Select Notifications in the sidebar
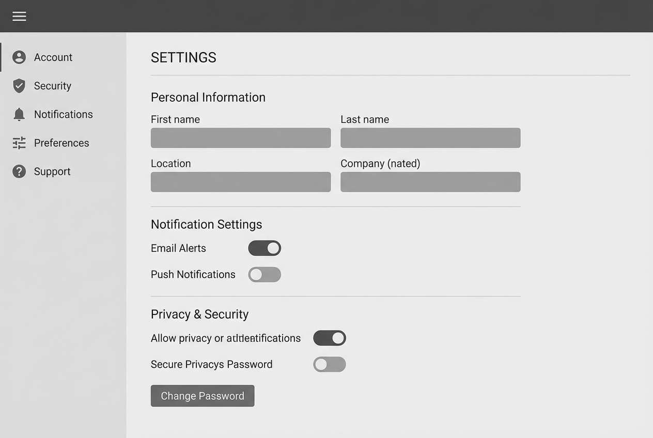This screenshot has width=653, height=438. tap(63, 114)
